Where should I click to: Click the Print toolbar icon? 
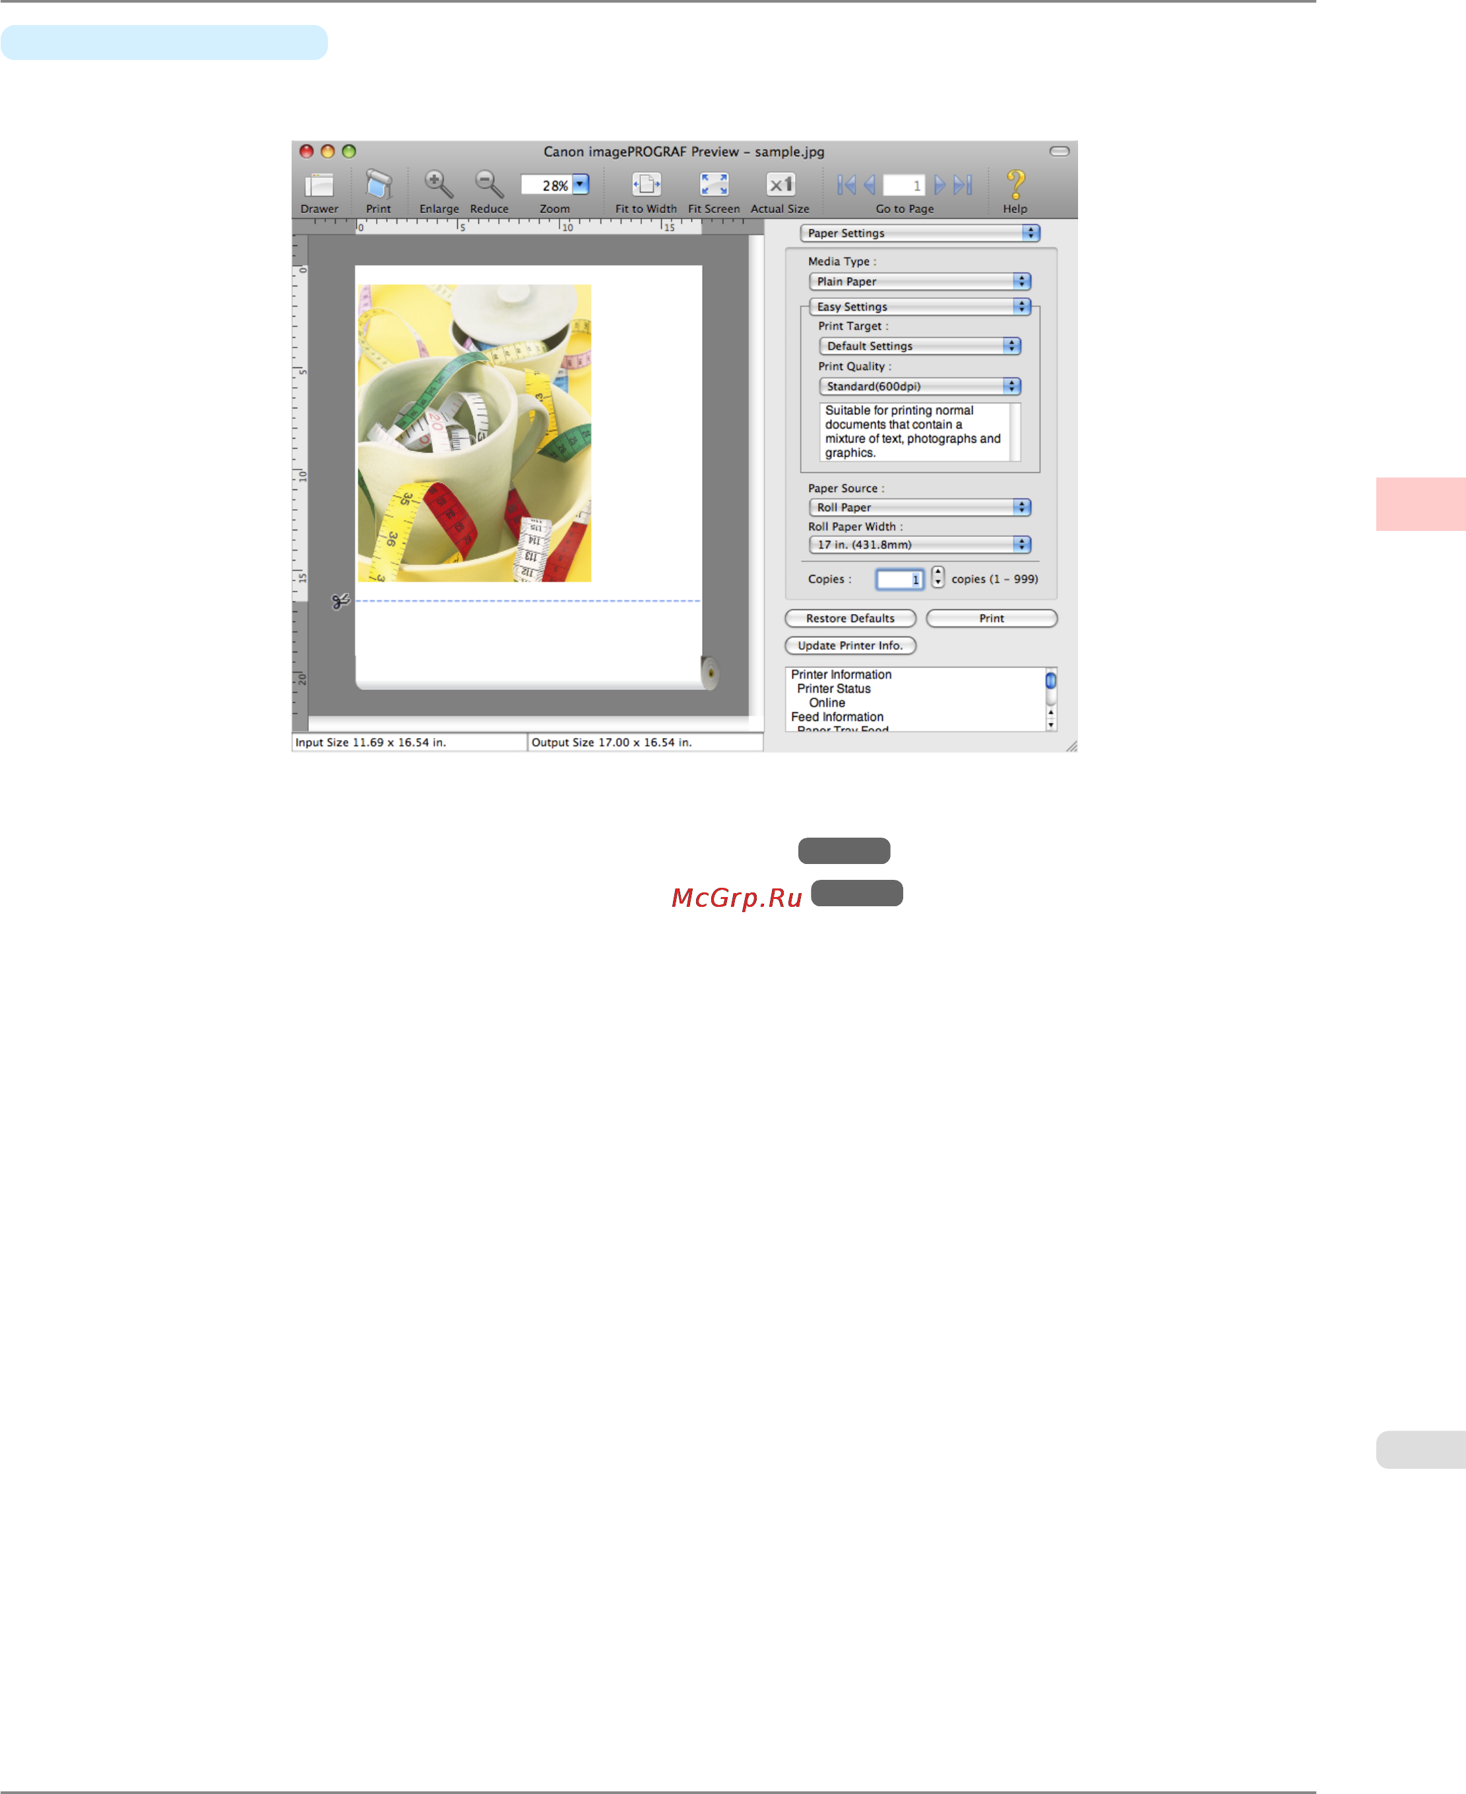tap(378, 184)
